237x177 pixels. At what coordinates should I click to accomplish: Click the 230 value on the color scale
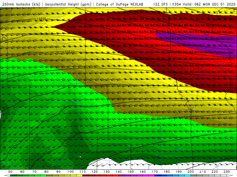(227, 172)
